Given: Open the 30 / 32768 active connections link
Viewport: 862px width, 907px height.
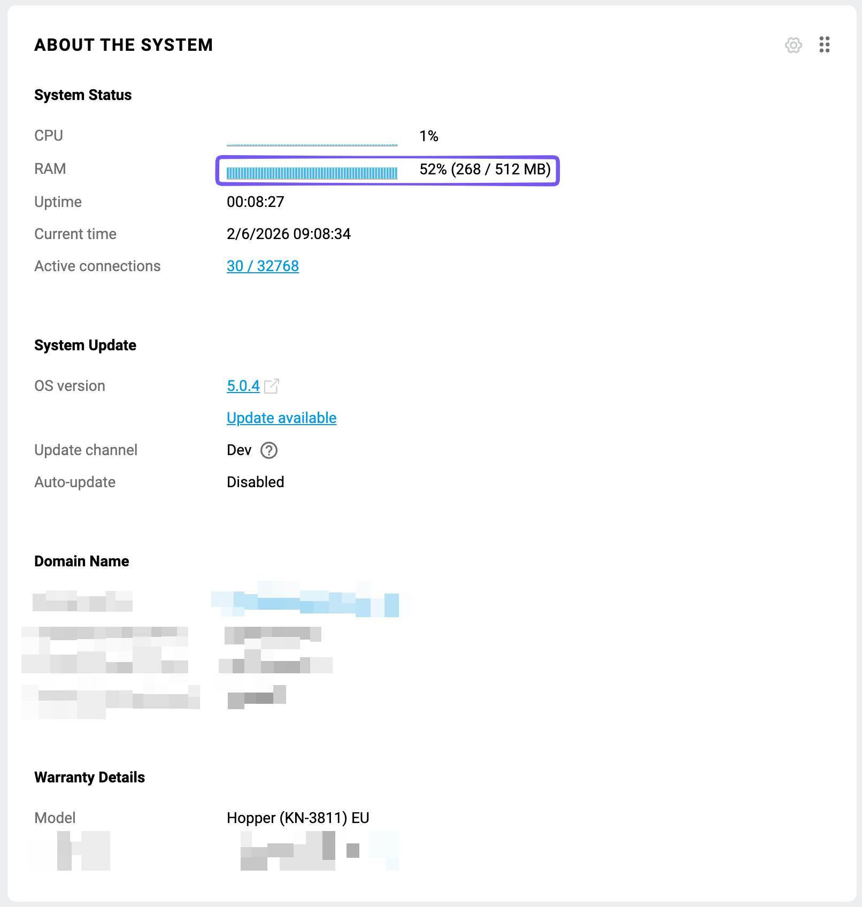Looking at the screenshot, I should click(263, 266).
